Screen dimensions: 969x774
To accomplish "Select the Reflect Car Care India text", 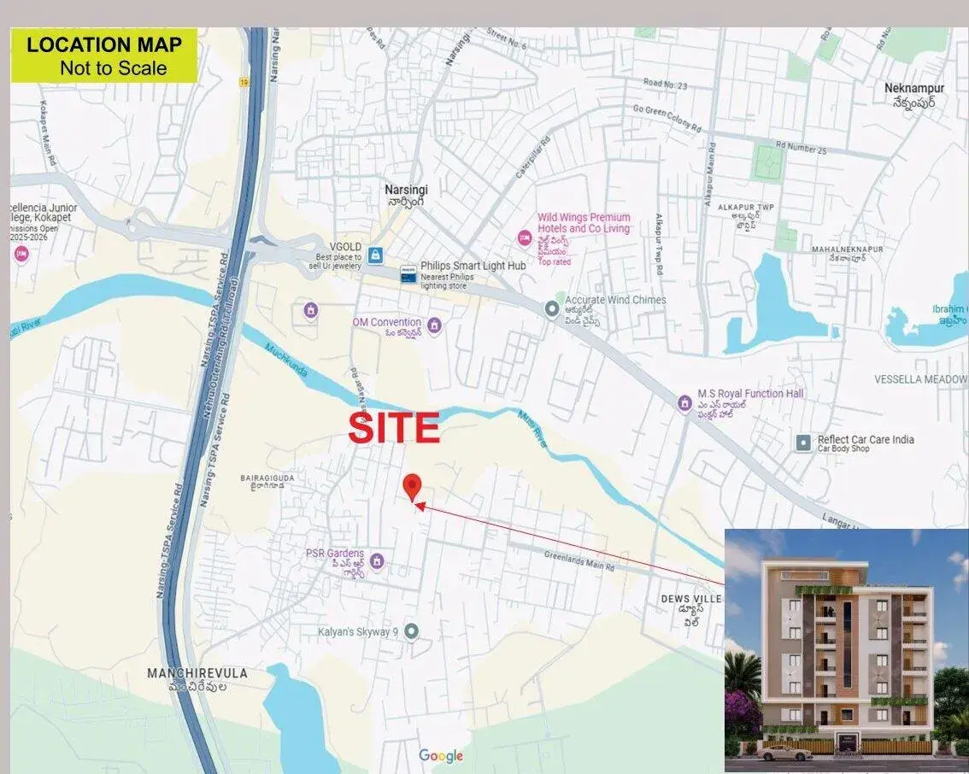I will click(866, 439).
